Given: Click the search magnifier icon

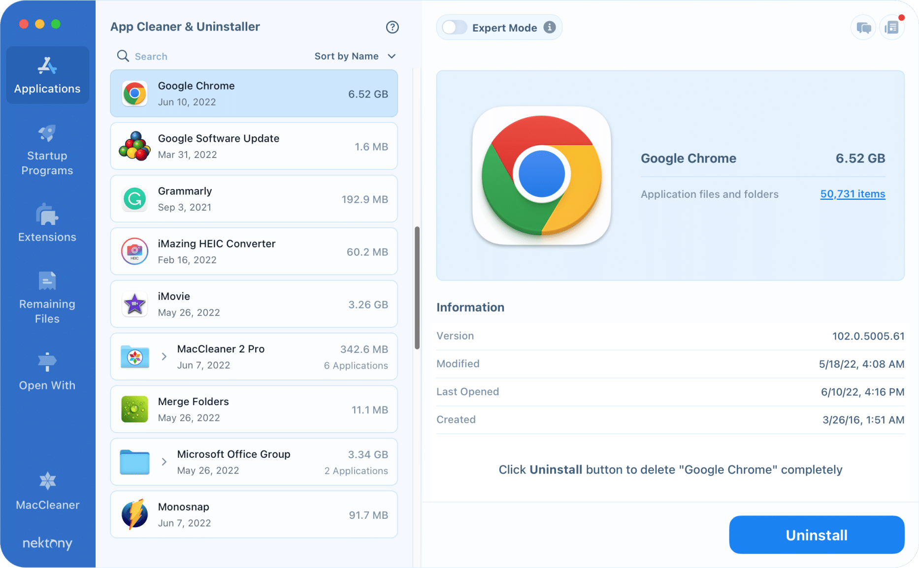Looking at the screenshot, I should [x=123, y=56].
